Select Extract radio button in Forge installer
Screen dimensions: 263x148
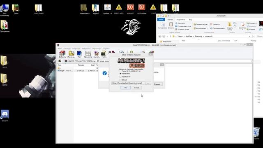120,80
